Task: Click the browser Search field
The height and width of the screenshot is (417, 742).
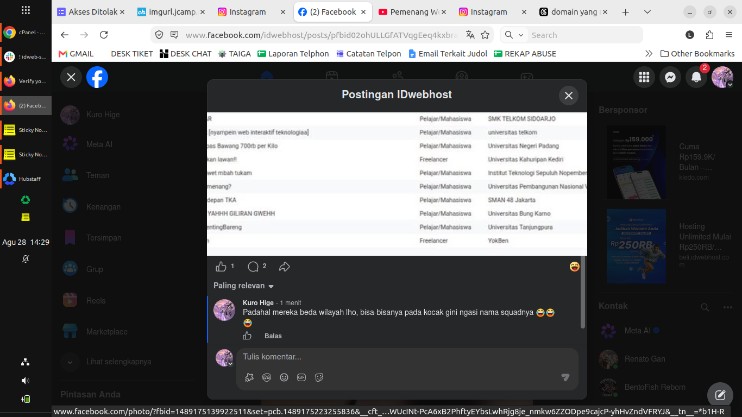Action: (584, 35)
